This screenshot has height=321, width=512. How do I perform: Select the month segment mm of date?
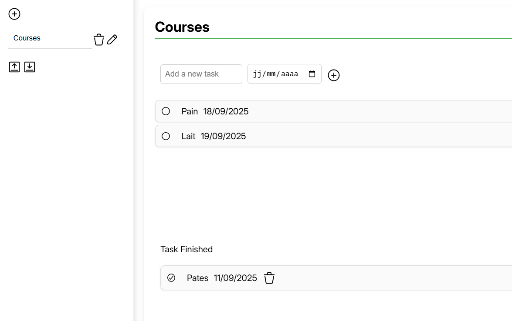click(271, 74)
